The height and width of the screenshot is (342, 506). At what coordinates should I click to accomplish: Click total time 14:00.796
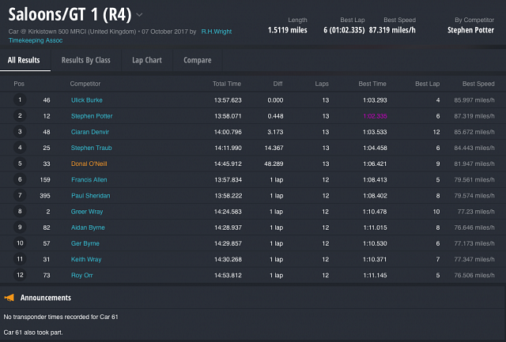coord(228,132)
